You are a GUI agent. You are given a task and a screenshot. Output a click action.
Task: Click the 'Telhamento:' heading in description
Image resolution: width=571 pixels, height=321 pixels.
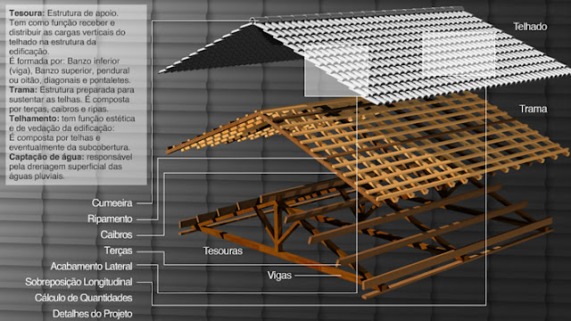click(34, 119)
